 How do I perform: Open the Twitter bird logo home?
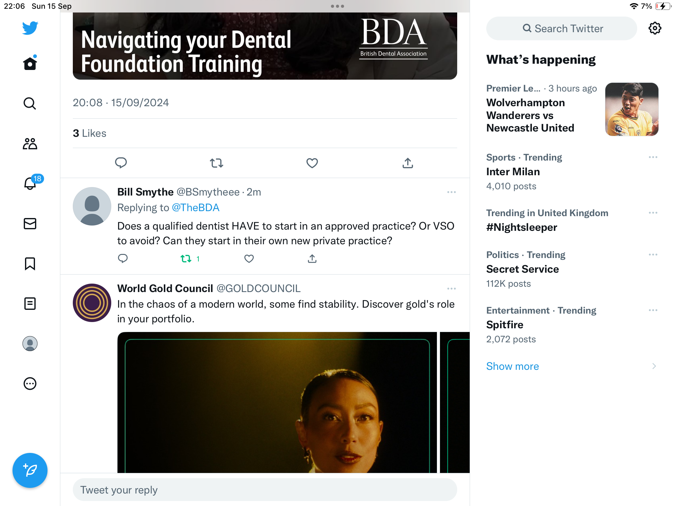[x=30, y=28]
